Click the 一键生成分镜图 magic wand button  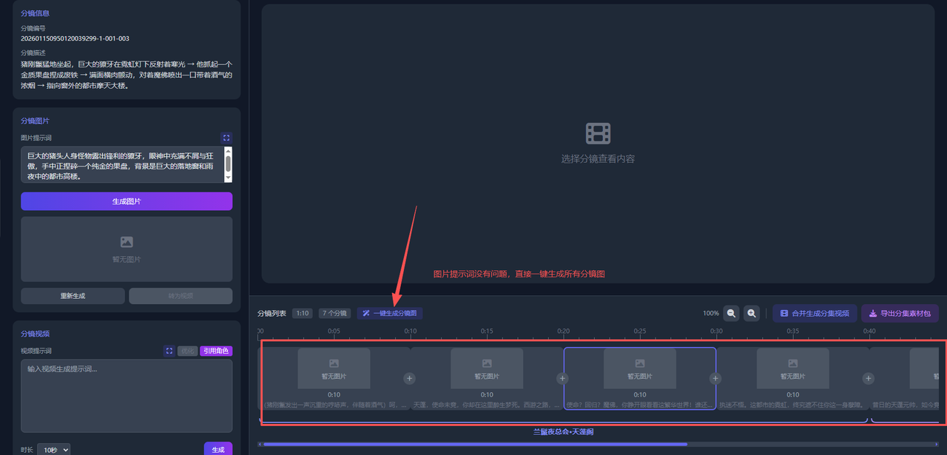point(388,313)
